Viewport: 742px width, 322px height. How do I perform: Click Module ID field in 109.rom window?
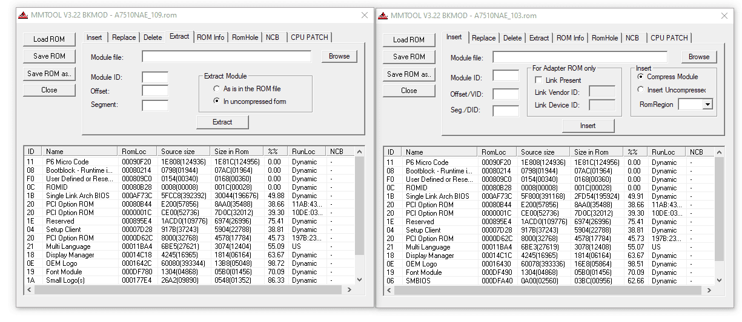[x=155, y=77]
